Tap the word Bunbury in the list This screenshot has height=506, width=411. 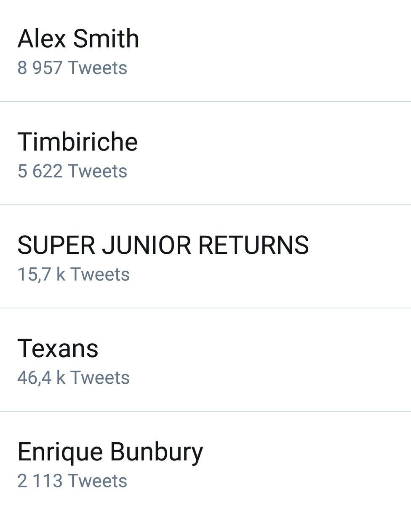click(156, 452)
